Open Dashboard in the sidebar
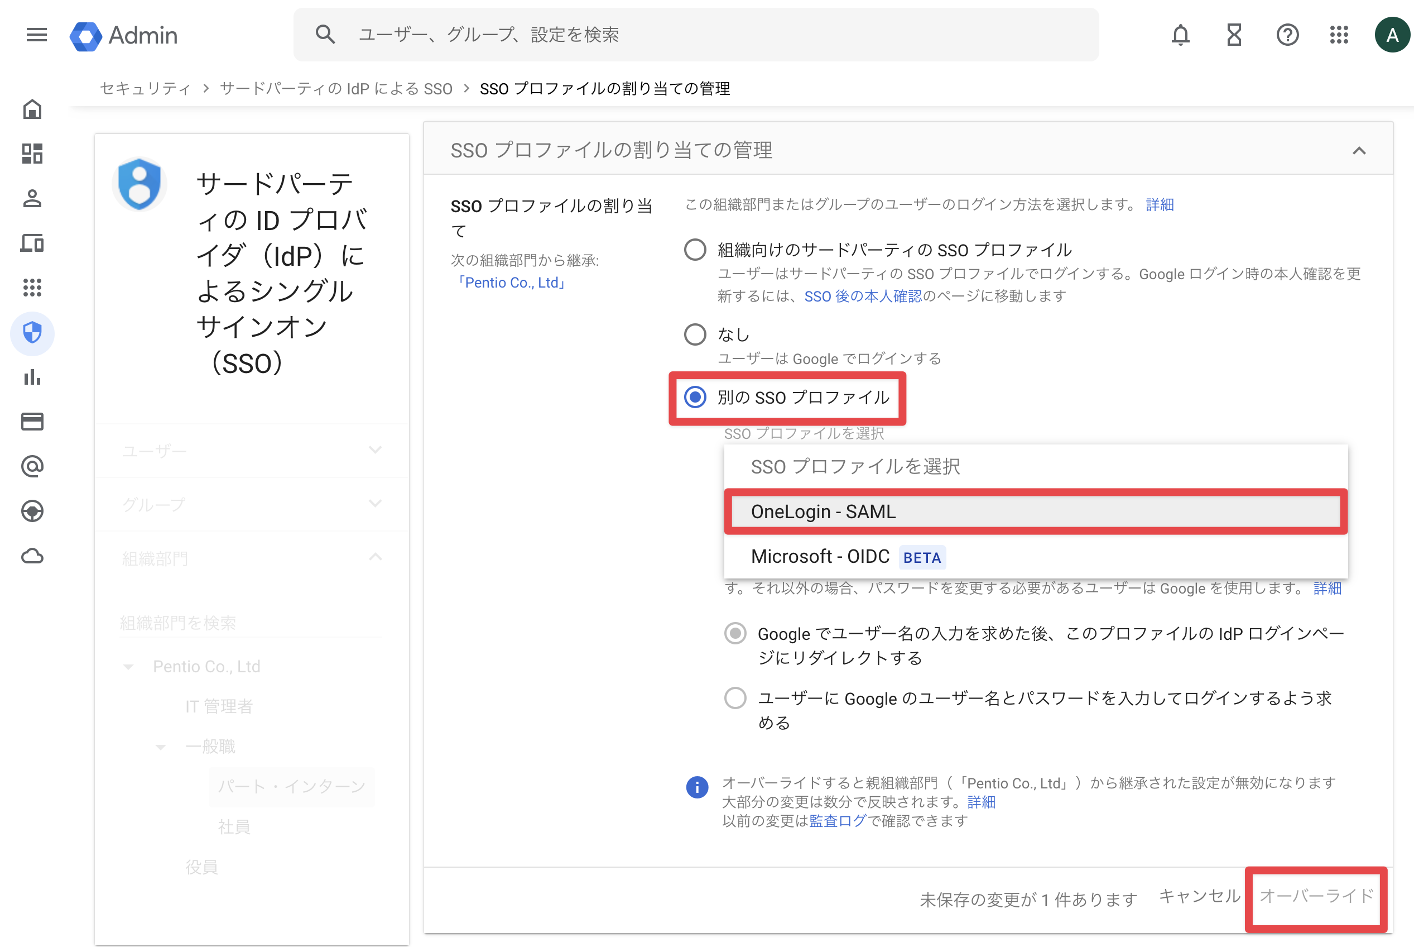The width and height of the screenshot is (1414, 947). (x=32, y=154)
